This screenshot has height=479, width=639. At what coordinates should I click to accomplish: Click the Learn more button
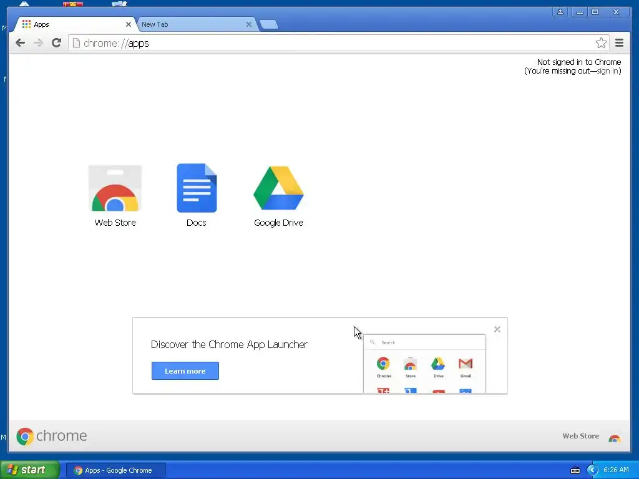(x=185, y=370)
